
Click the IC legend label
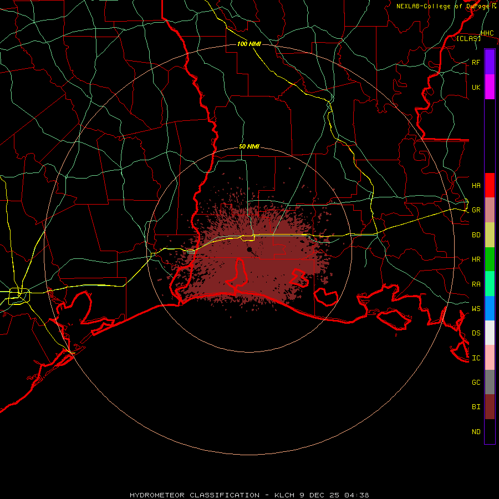(x=476, y=358)
